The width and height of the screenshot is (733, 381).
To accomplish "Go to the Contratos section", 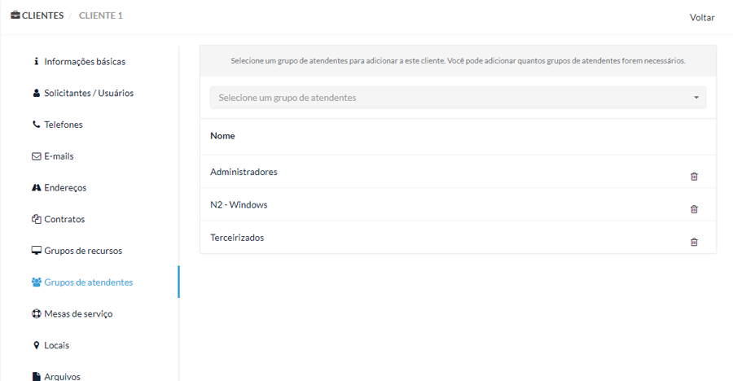I will (x=64, y=219).
